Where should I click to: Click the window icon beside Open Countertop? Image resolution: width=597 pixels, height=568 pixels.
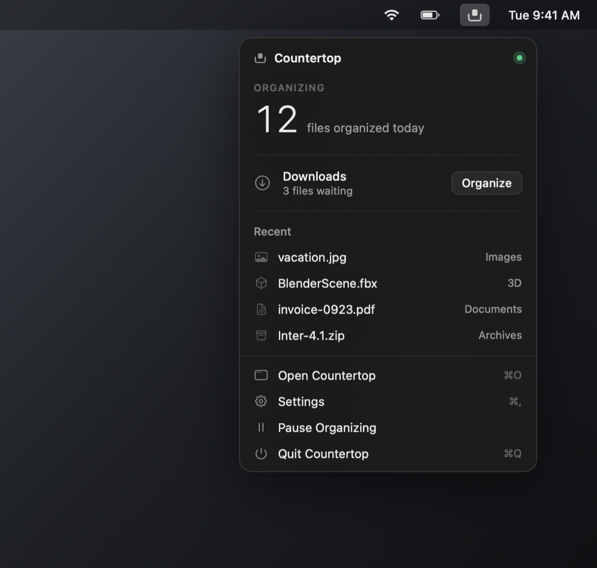point(261,375)
